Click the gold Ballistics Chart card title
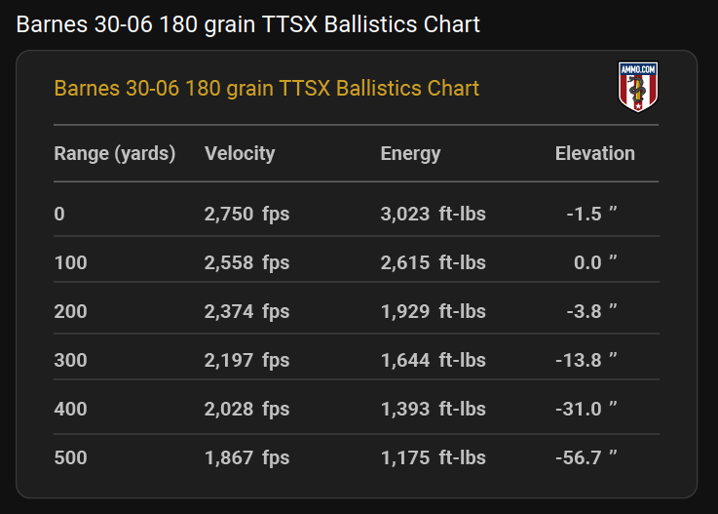 tap(267, 89)
